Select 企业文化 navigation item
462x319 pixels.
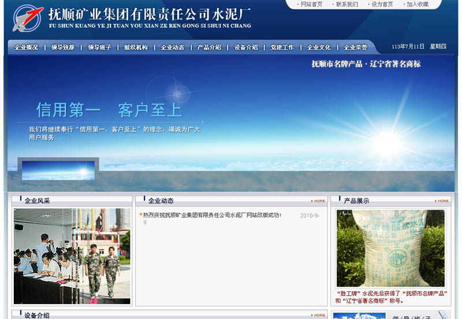pyautogui.click(x=319, y=47)
